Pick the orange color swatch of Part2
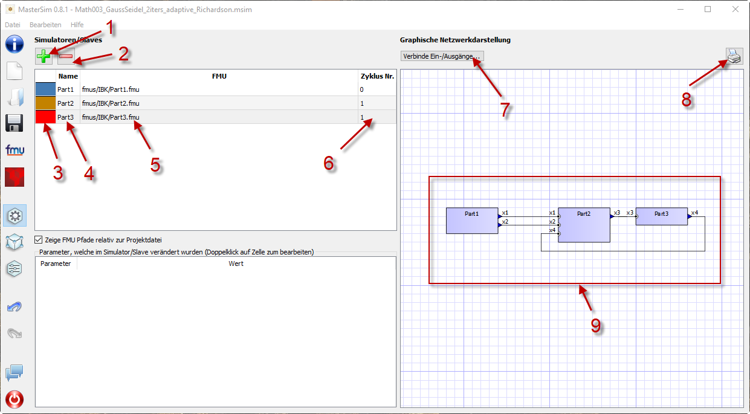750x414 pixels. (x=46, y=103)
